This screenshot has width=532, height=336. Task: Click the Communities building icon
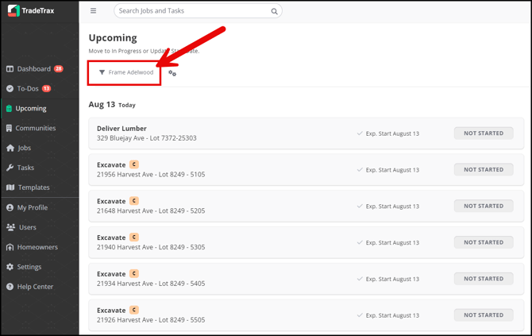pyautogui.click(x=10, y=128)
